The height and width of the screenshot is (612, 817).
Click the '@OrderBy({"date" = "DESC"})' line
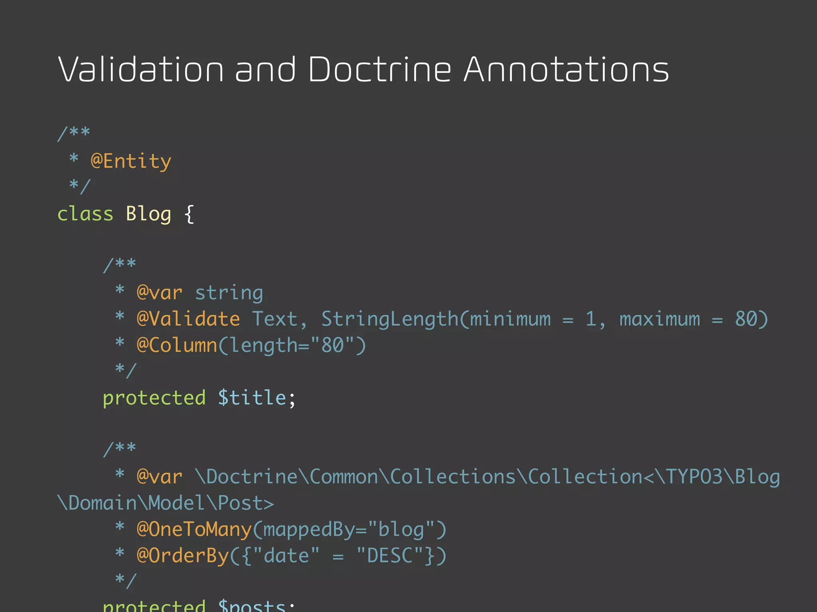[x=281, y=556]
